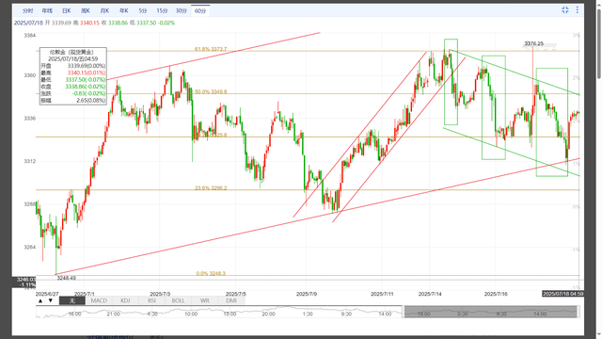The height and width of the screenshot is (339, 602).
Task: Click the 收 3338.86 value in the header
Action: [x=114, y=23]
